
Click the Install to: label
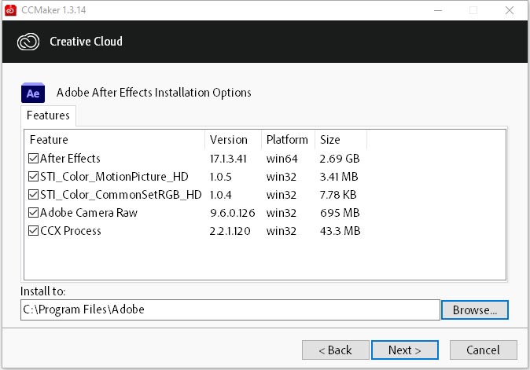(x=43, y=291)
